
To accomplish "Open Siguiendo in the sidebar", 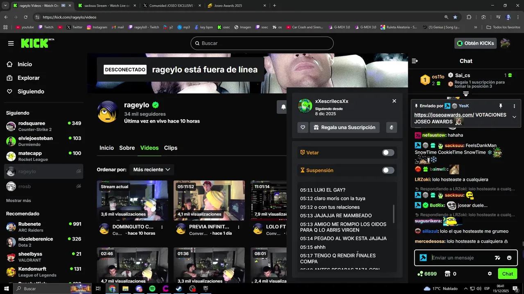I will [31, 91].
